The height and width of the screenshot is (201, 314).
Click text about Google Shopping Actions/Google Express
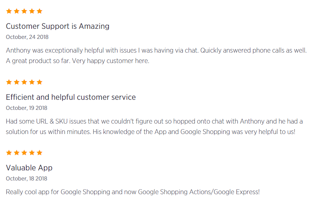133,192
